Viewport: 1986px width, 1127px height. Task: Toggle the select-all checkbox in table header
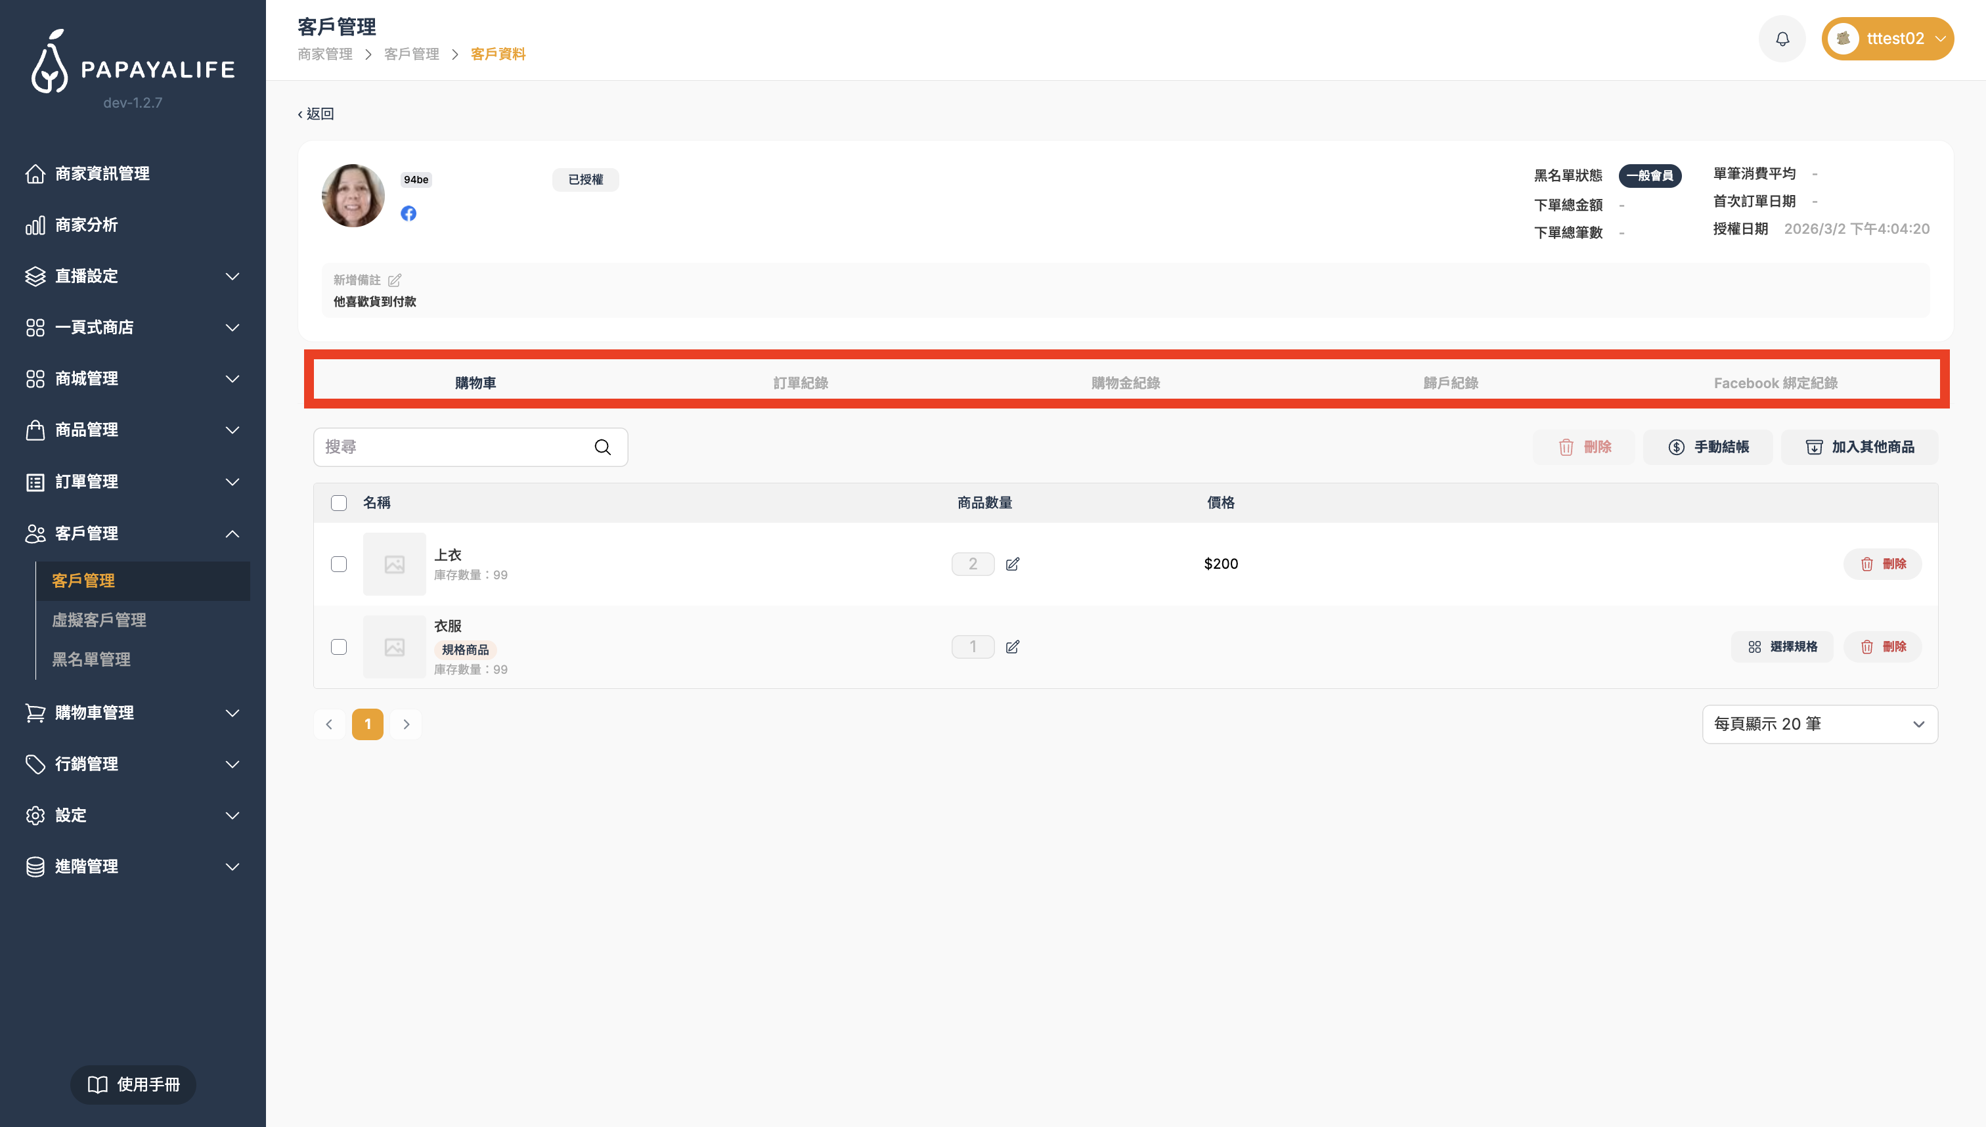click(338, 503)
